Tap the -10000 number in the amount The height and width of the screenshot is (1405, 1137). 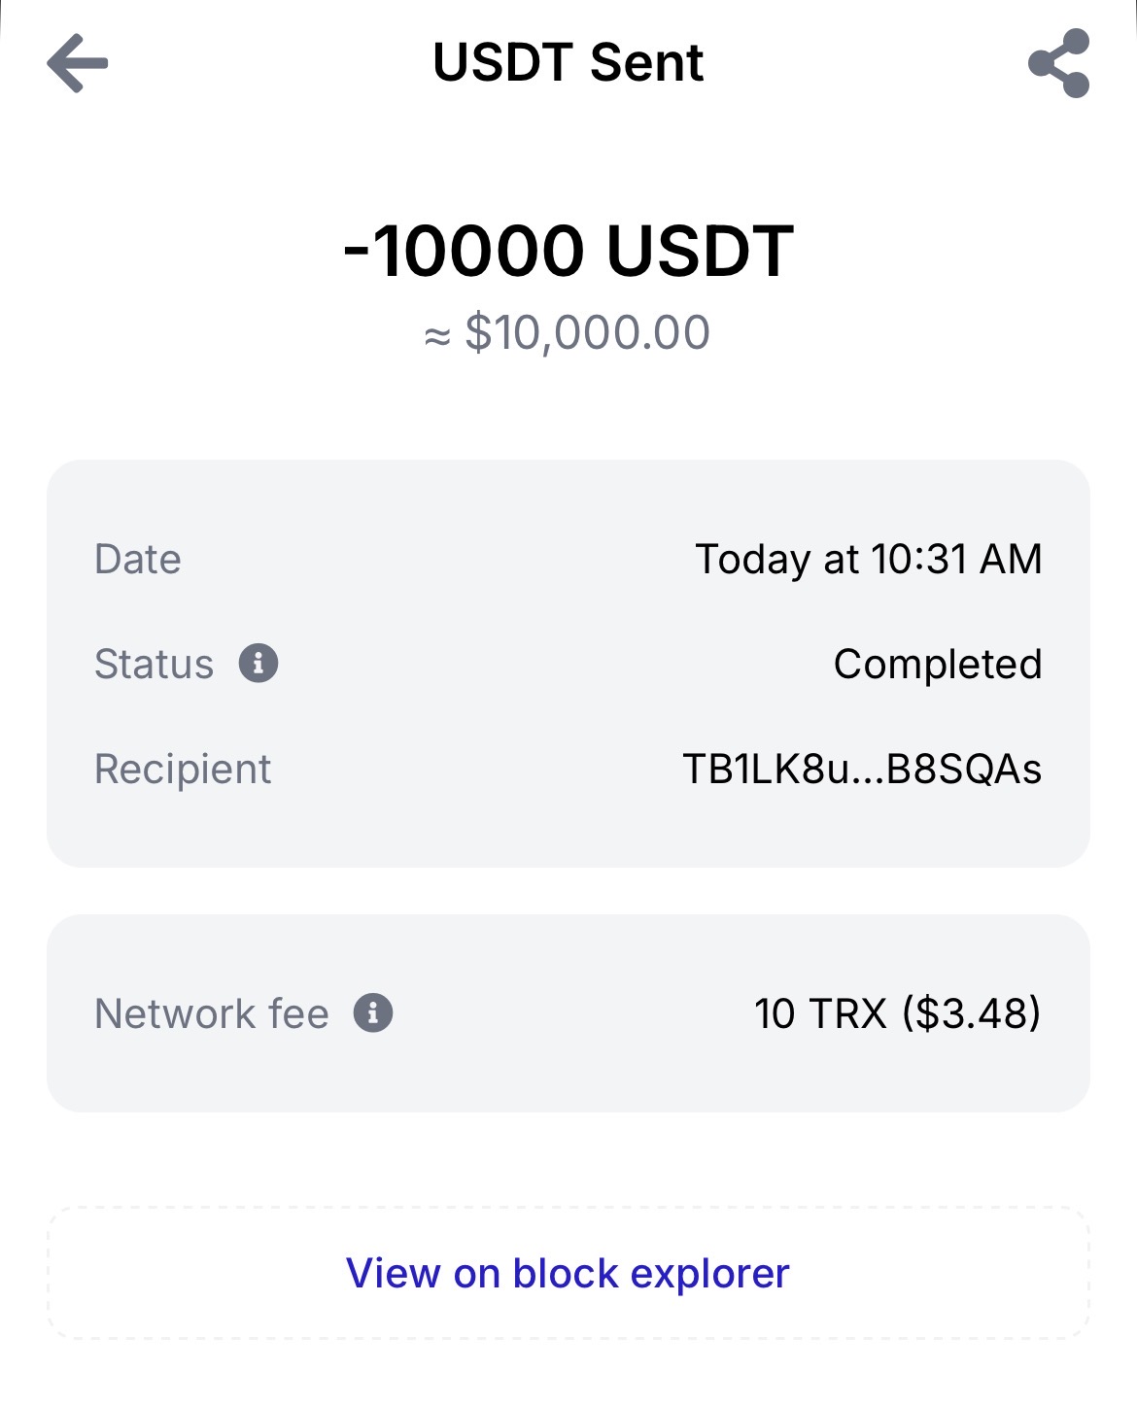464,252
